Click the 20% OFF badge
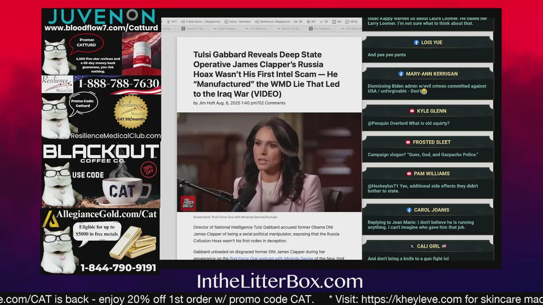 click(148, 170)
